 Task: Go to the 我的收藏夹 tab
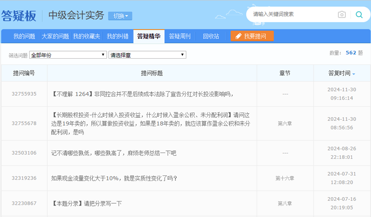click(x=87, y=36)
